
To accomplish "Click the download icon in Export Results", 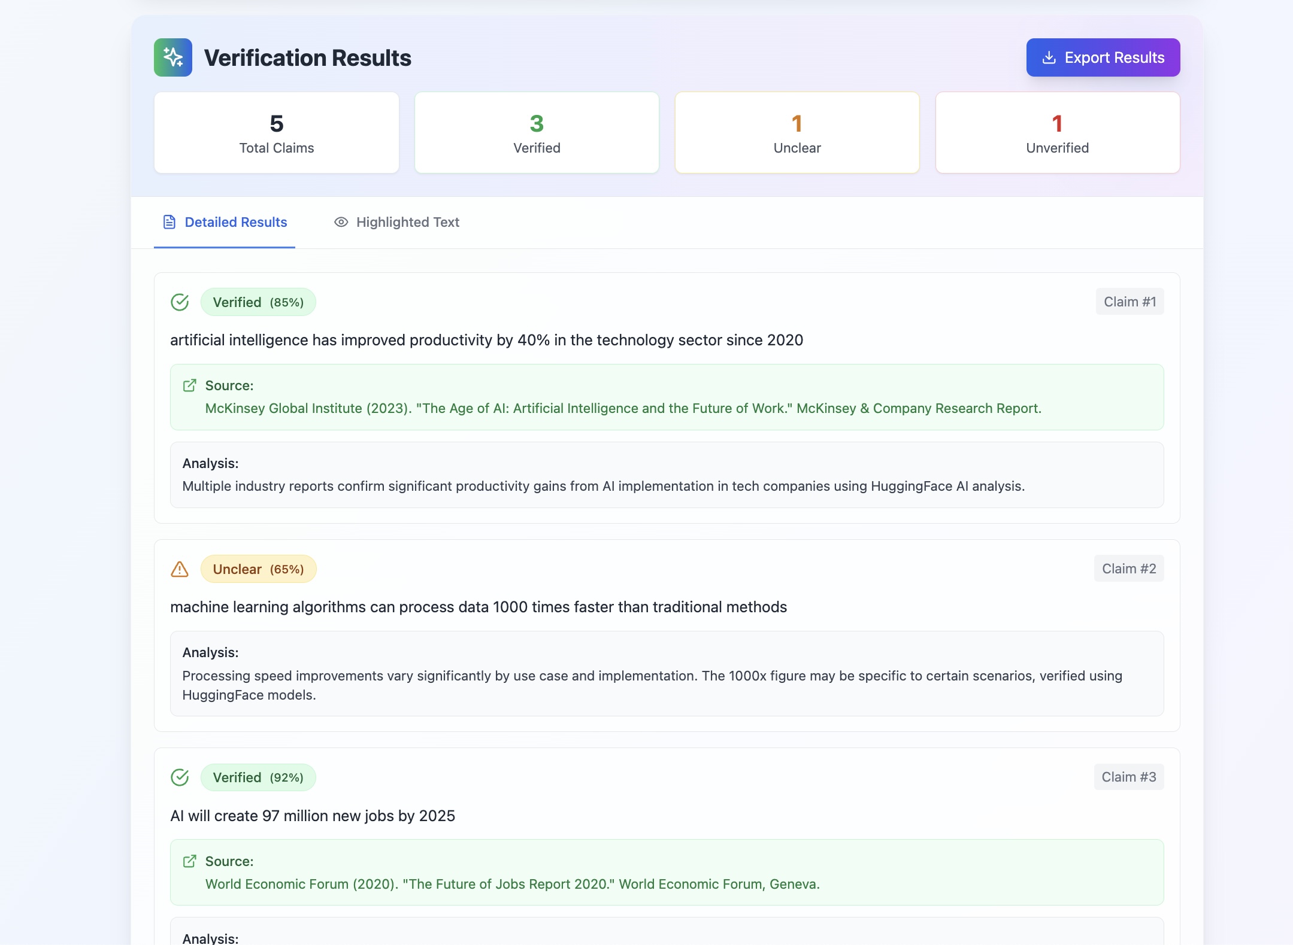I will (1049, 57).
